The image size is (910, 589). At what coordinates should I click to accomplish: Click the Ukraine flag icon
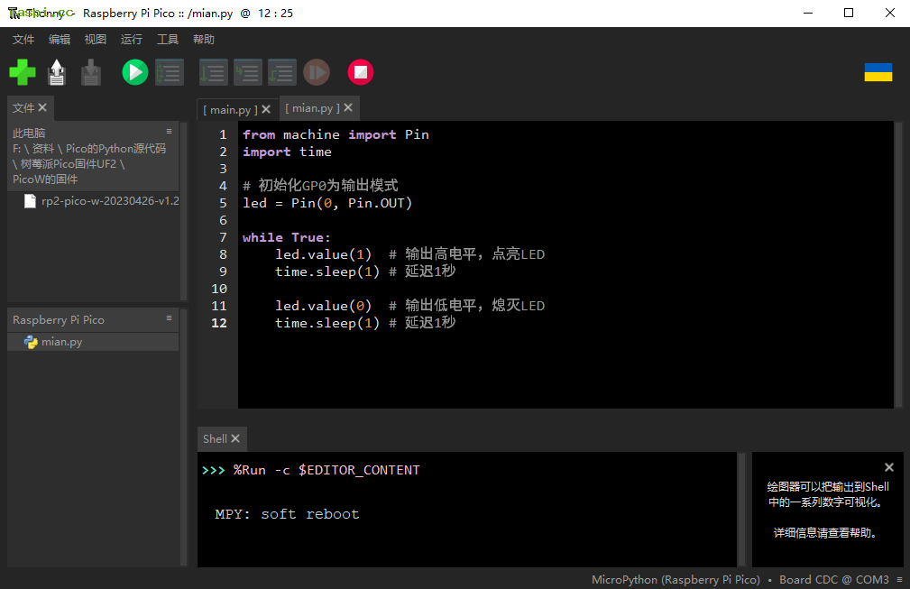click(878, 72)
